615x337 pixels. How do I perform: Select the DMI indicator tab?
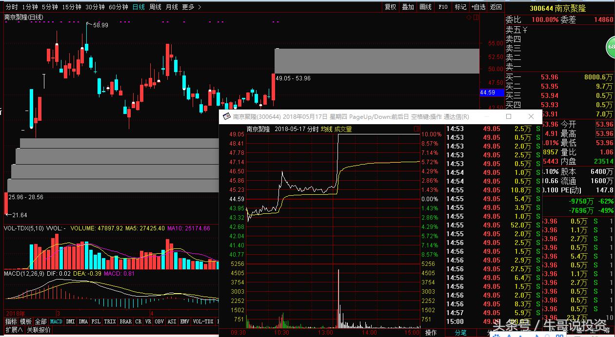(x=71, y=321)
